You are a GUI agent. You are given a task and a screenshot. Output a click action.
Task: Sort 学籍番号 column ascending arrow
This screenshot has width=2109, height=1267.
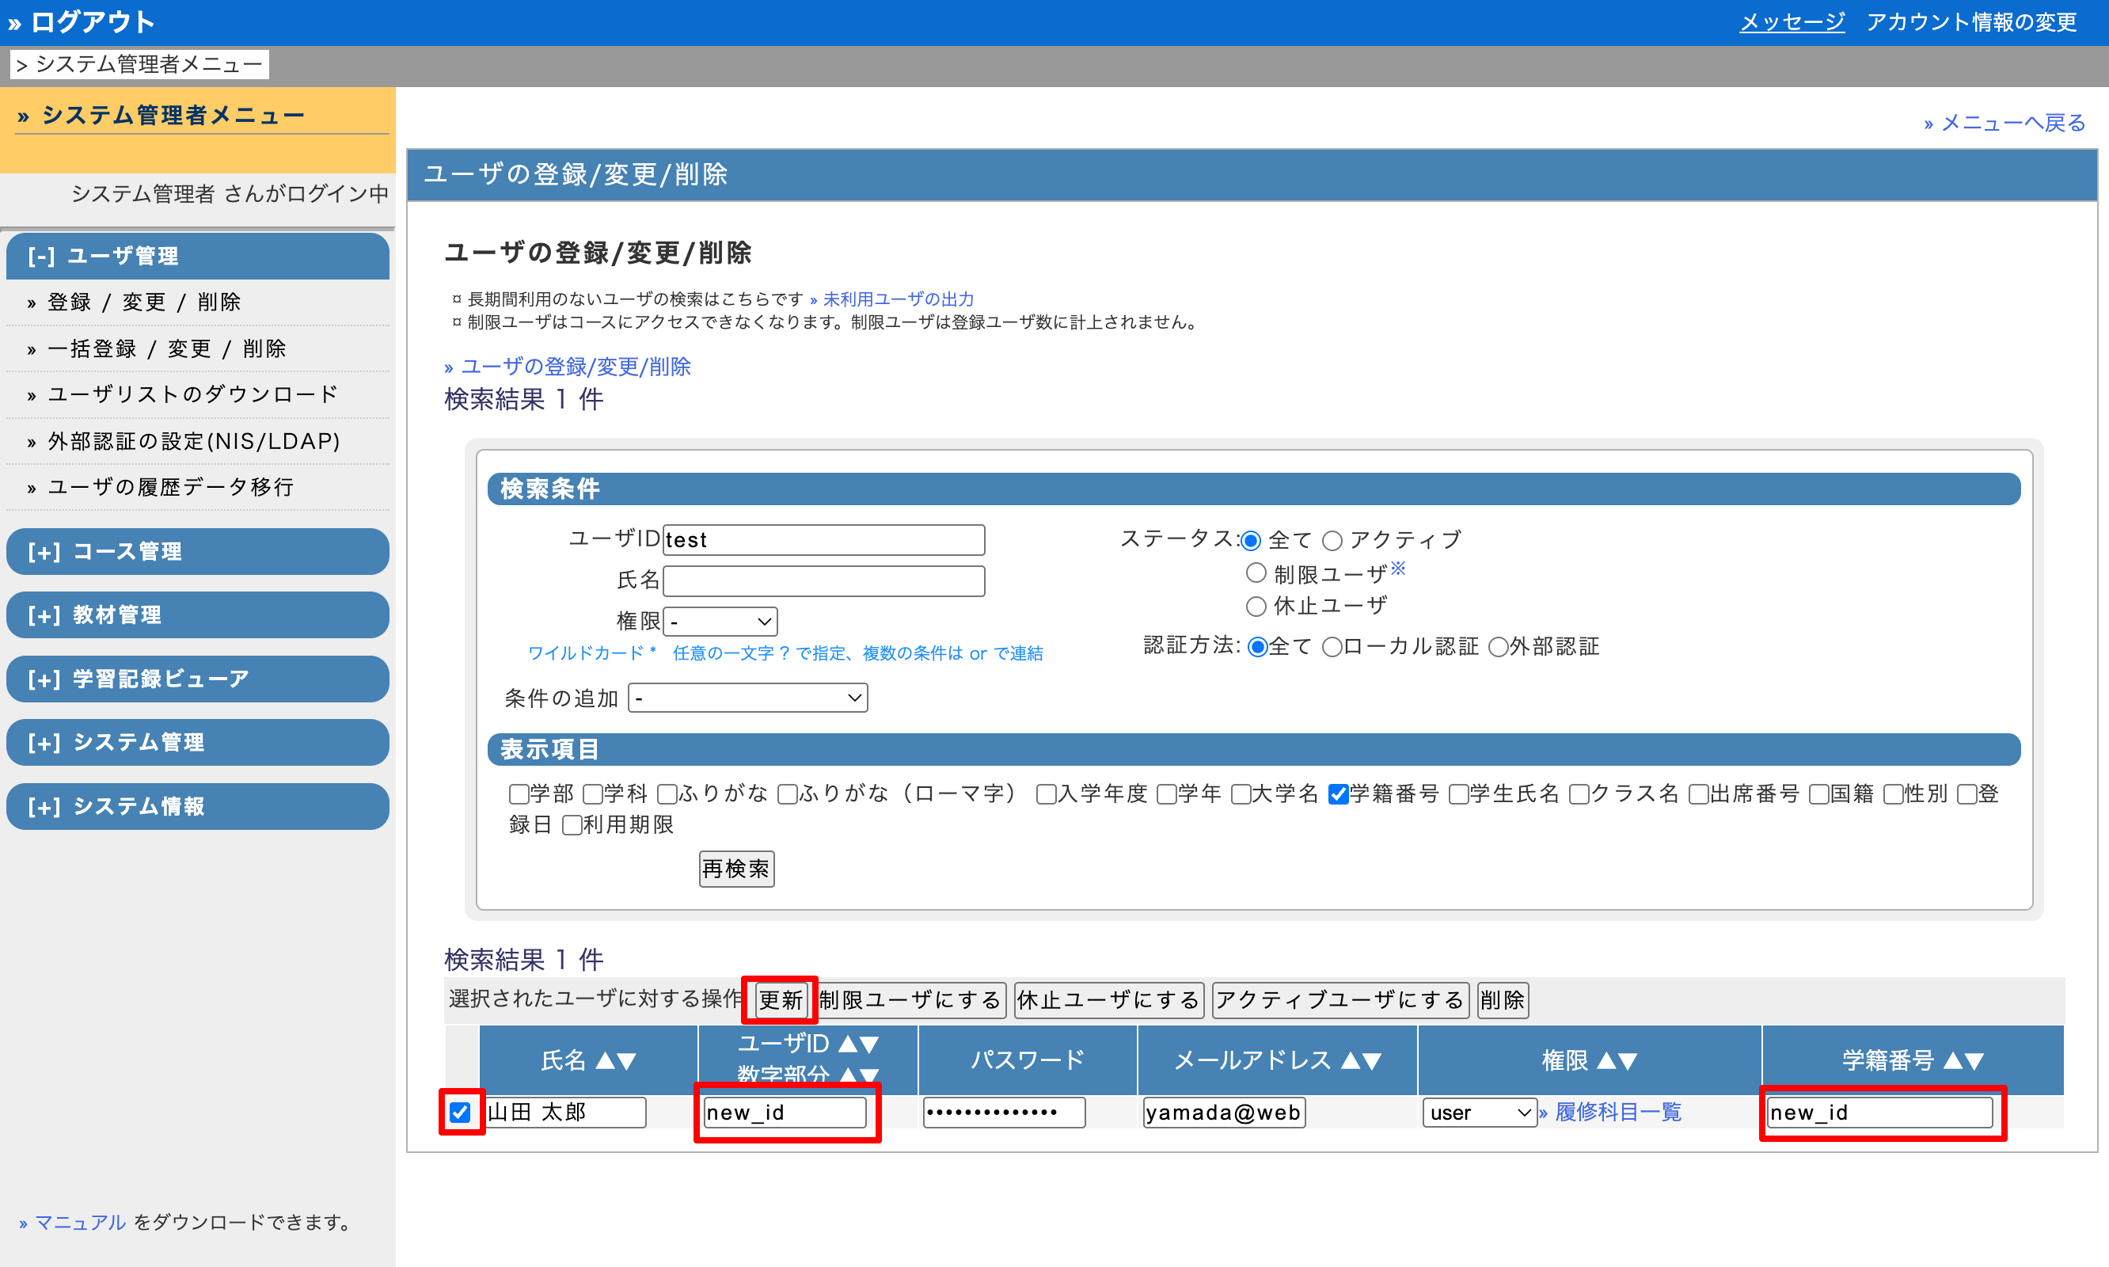[1953, 1061]
